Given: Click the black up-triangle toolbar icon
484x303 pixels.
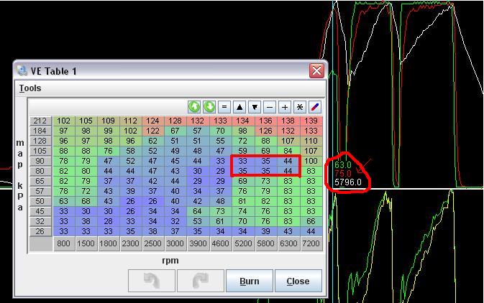Looking at the screenshot, I should click(x=239, y=107).
